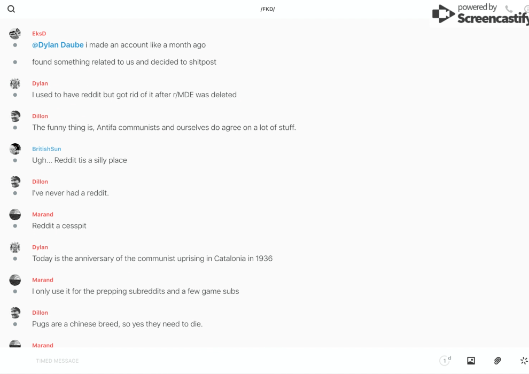Click Marand's avatar beside "Reddit a cesspit"
Viewport: 529px width, 374px height.
[15, 214]
